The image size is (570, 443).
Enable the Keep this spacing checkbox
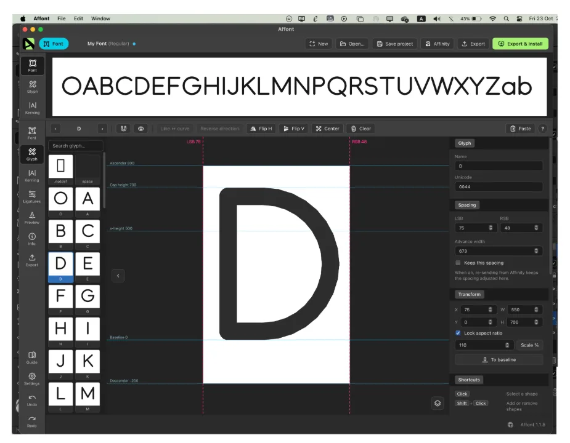coord(458,263)
